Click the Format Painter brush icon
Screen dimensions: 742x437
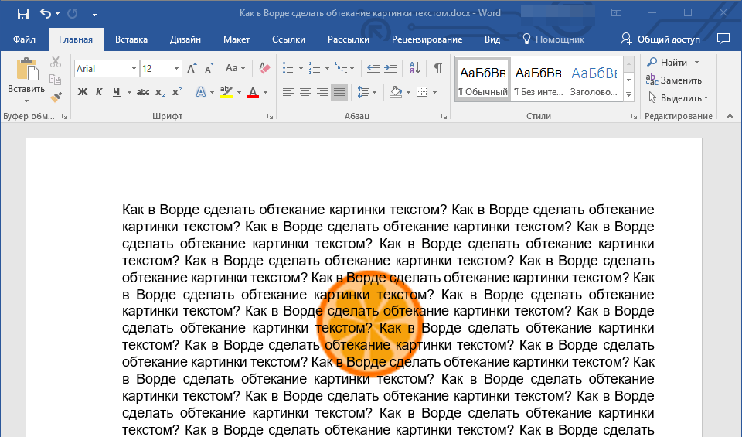coord(56,97)
